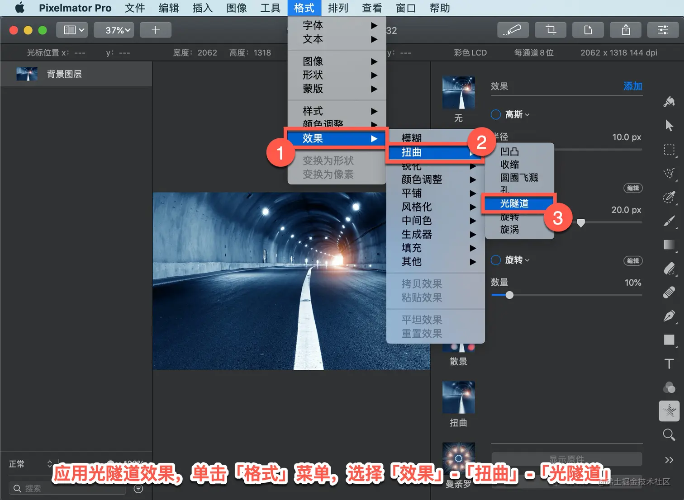
Task: Select the highlighted Effects tool icon
Action: [669, 411]
